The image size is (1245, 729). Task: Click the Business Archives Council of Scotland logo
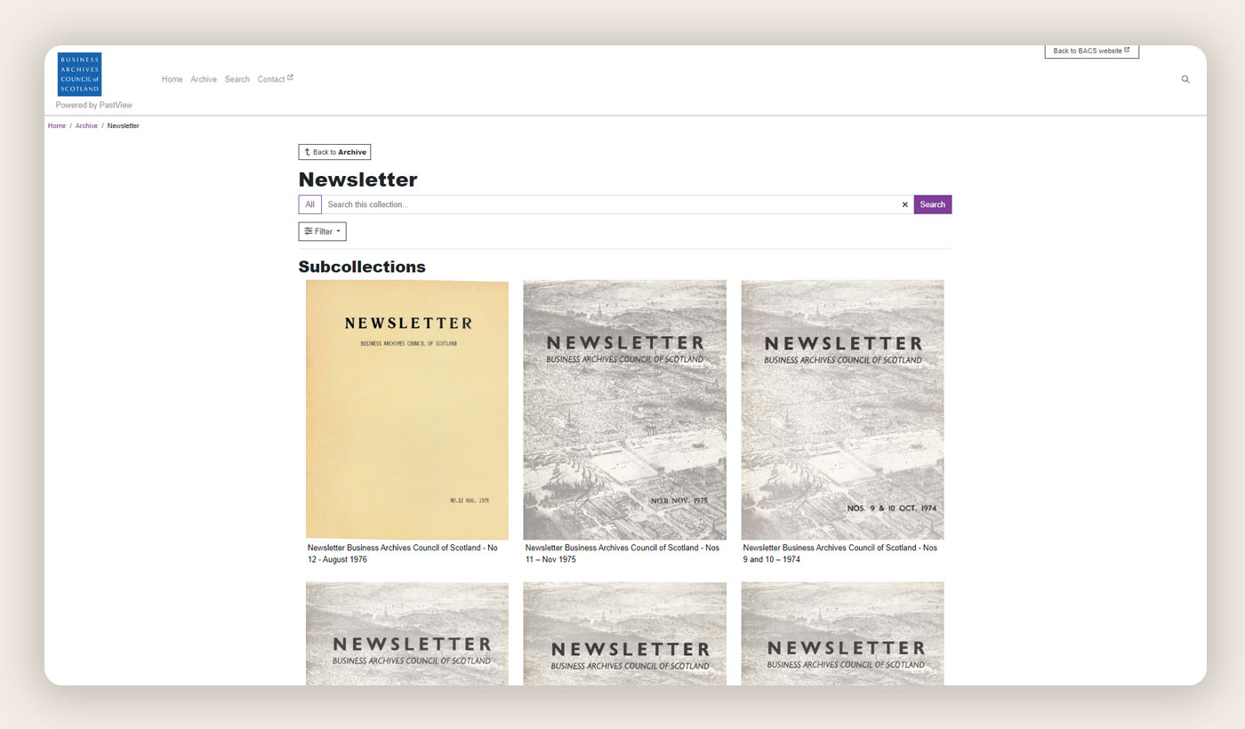(x=79, y=74)
